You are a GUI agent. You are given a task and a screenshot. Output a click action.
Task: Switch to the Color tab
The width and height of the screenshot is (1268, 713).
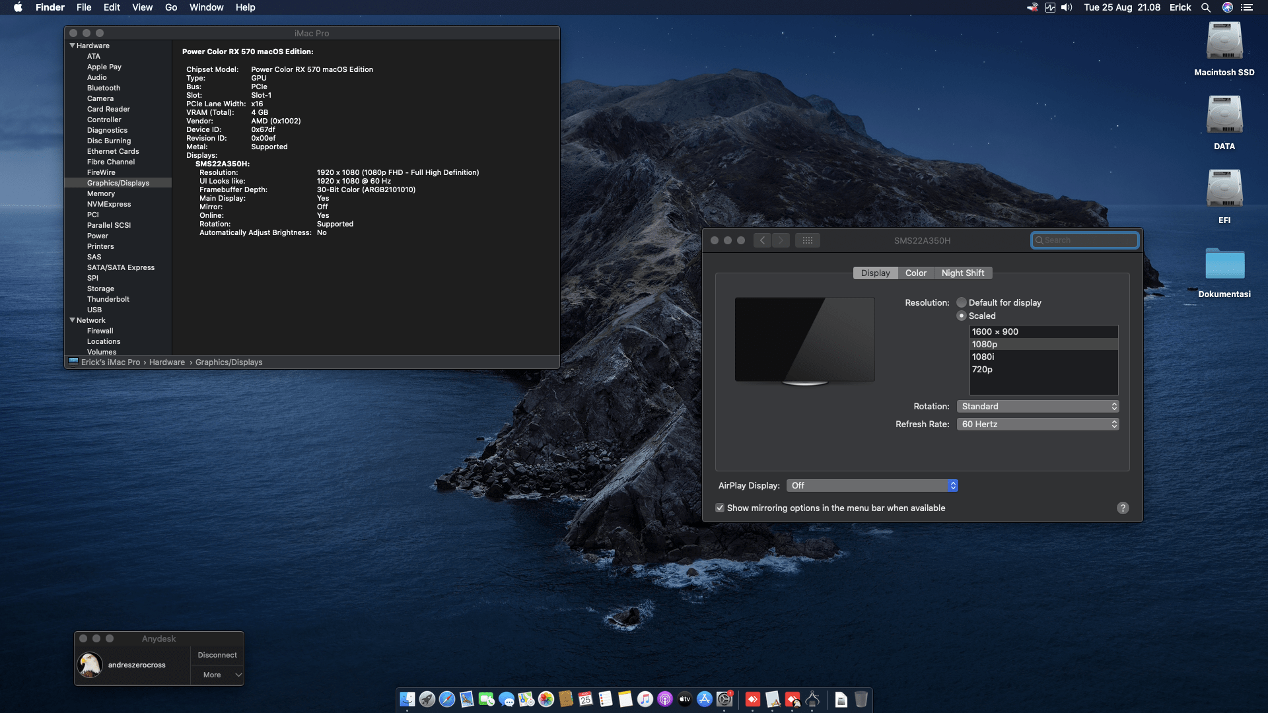click(915, 273)
